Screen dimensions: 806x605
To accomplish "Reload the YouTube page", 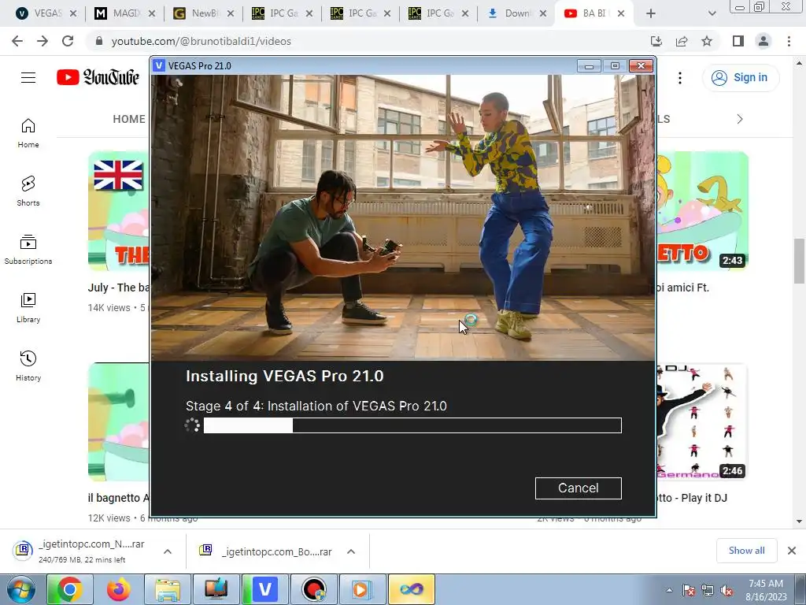I will click(68, 41).
